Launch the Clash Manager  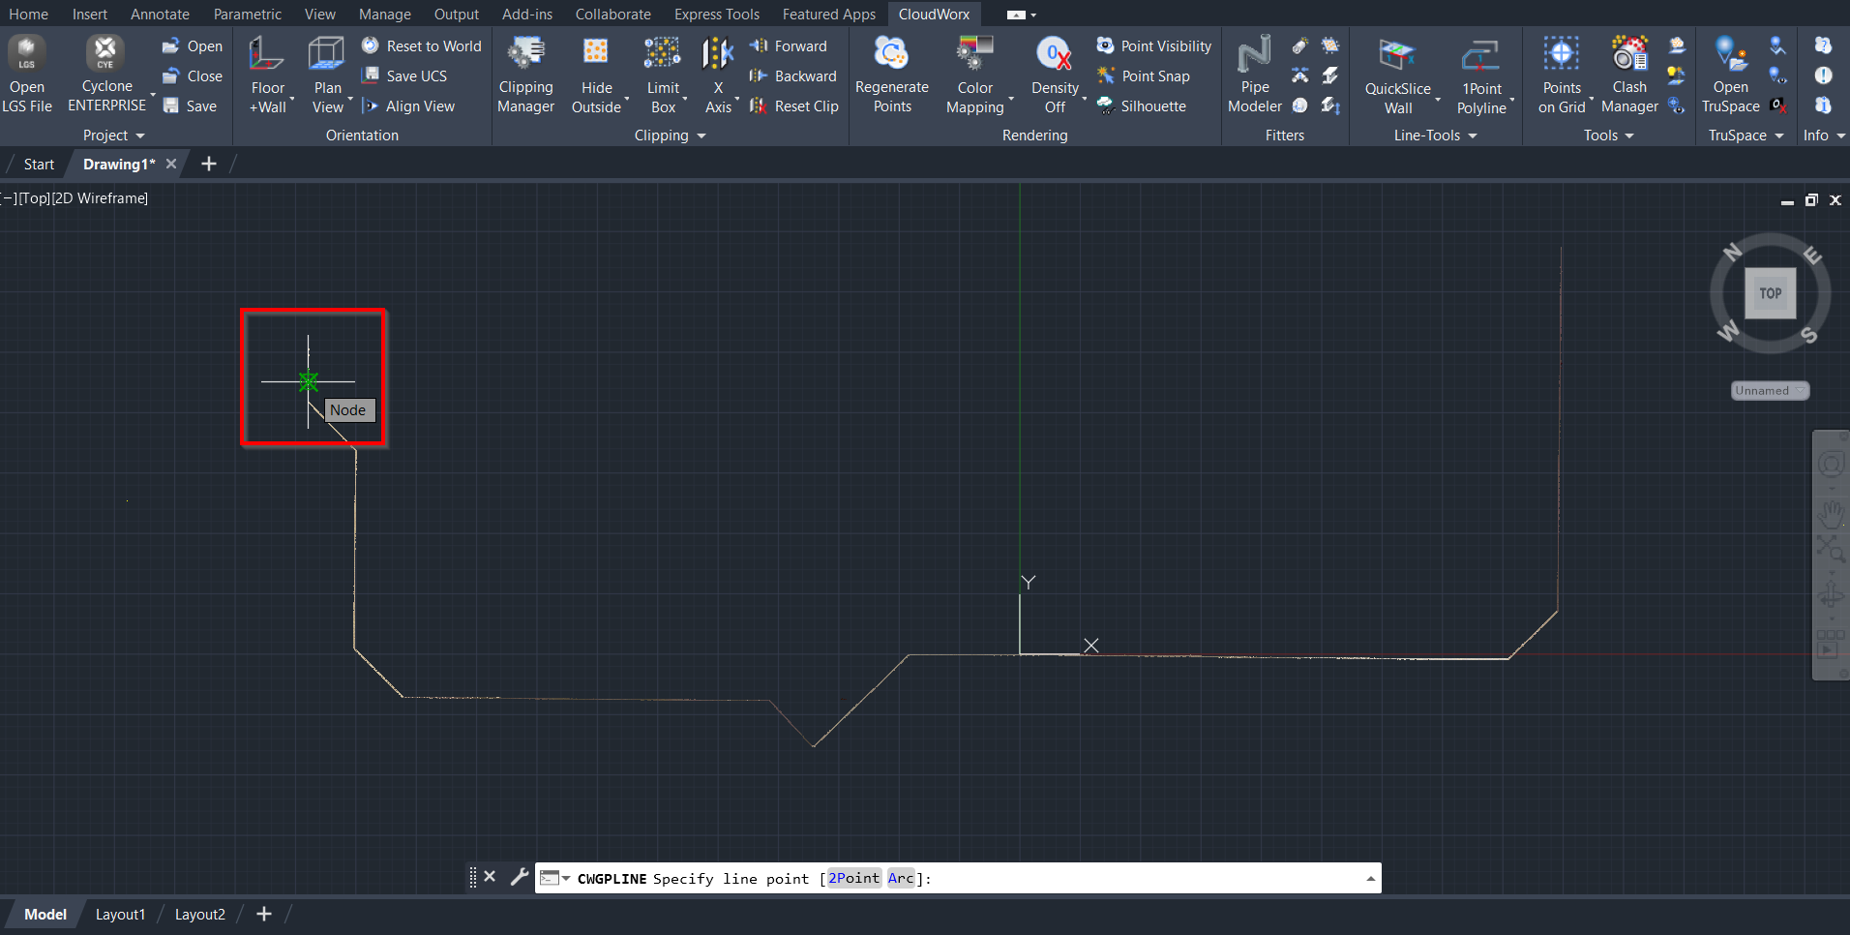point(1629,54)
